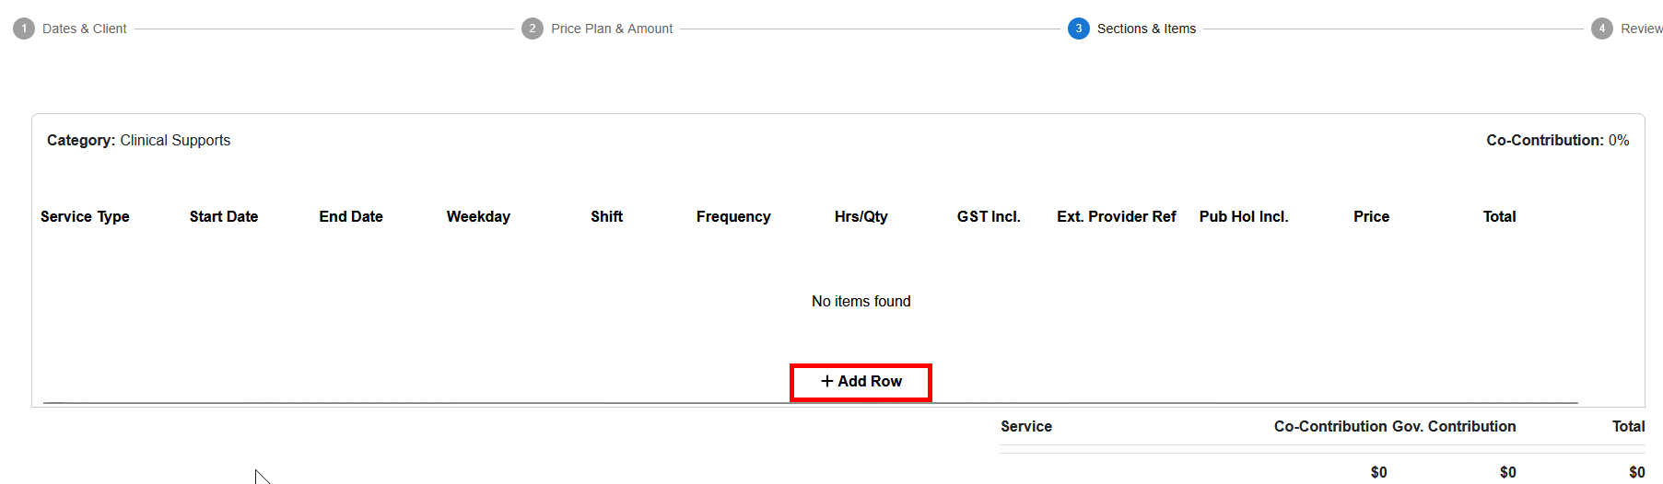Click the Pub Hol Incl. column header
Image resolution: width=1663 pixels, height=484 pixels.
[x=1244, y=216]
